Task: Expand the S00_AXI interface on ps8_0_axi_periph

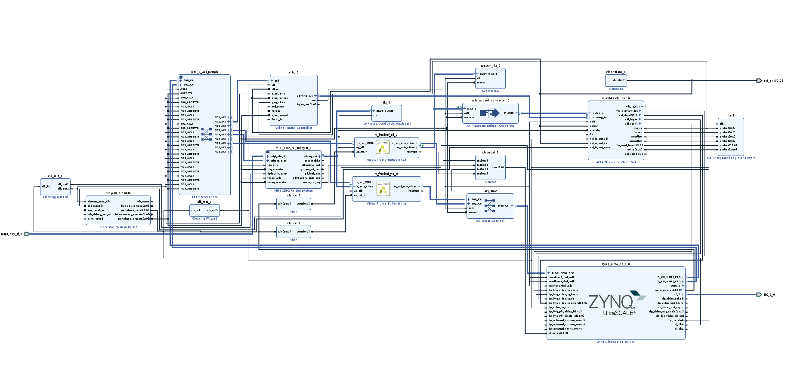Action: pyautogui.click(x=181, y=80)
